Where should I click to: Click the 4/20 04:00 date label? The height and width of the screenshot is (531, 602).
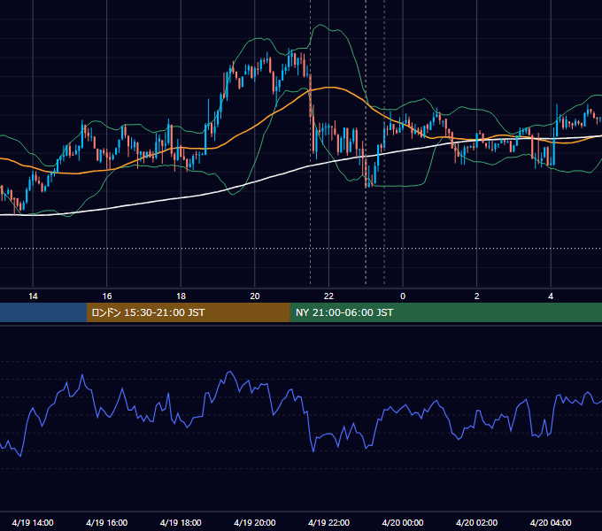[x=551, y=522]
